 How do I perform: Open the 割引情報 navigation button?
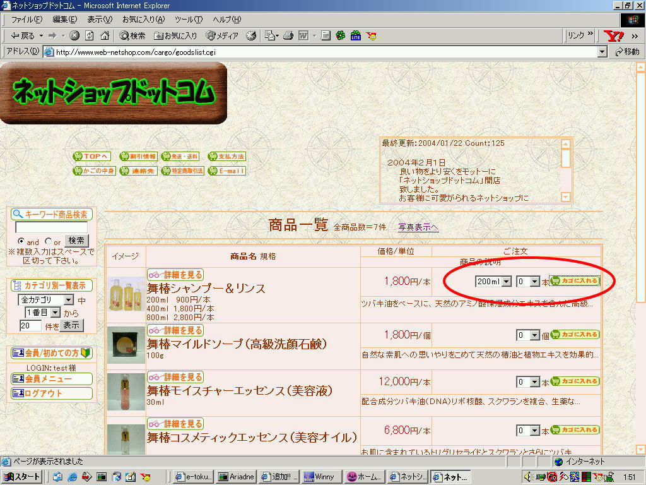[138, 157]
